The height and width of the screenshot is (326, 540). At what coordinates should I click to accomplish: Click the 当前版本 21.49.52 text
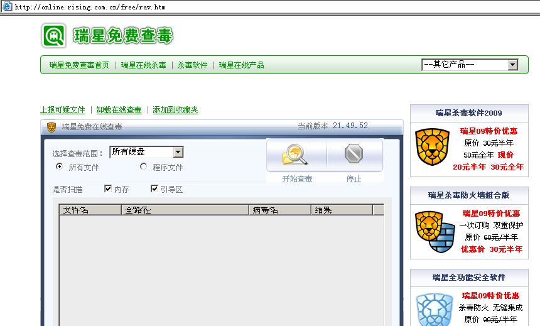pyautogui.click(x=333, y=126)
